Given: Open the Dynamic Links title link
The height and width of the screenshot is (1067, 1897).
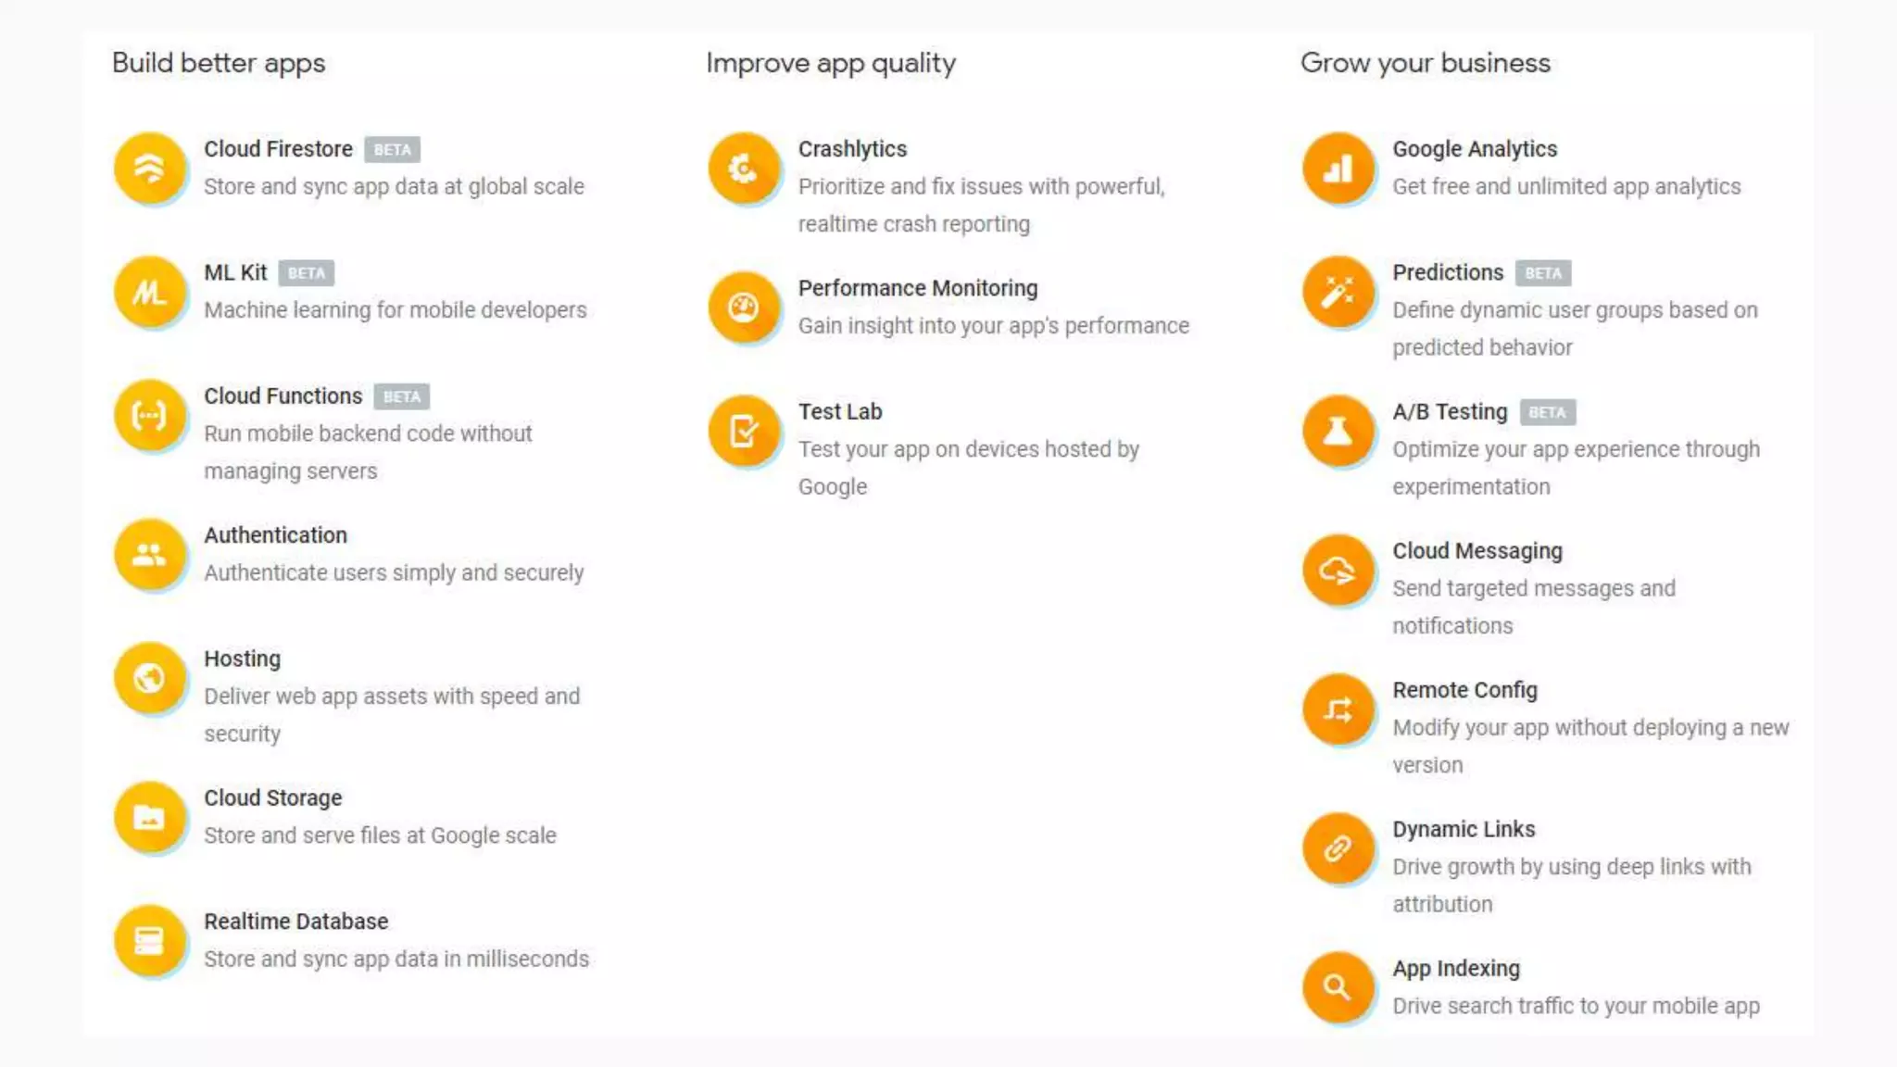Looking at the screenshot, I should pos(1464,829).
